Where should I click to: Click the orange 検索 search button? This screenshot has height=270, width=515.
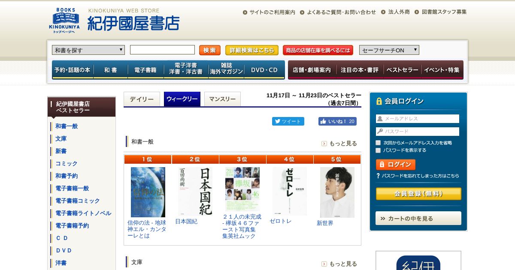tap(210, 50)
